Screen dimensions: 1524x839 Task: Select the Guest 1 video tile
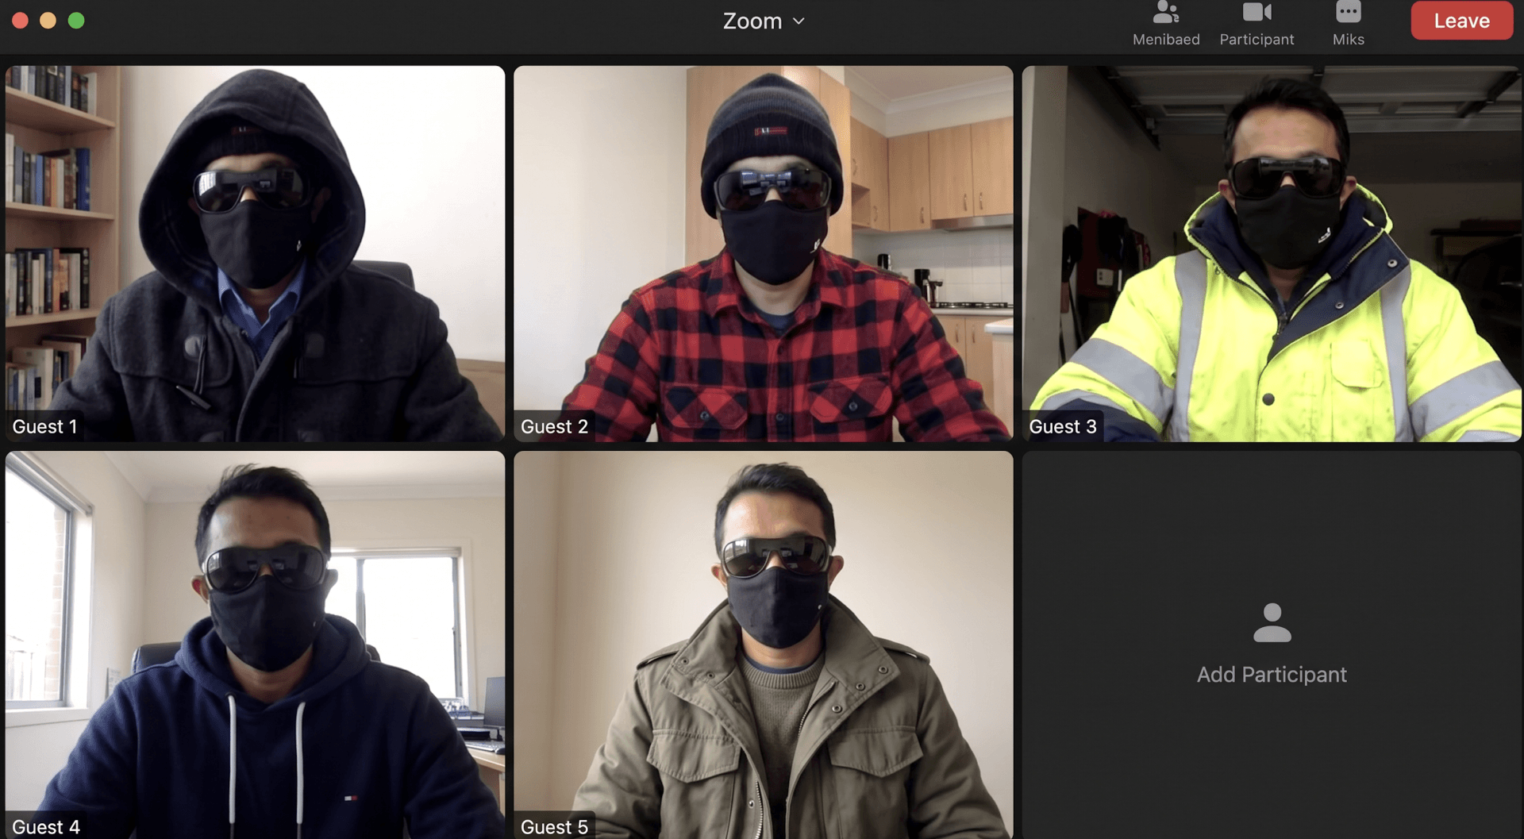(255, 253)
